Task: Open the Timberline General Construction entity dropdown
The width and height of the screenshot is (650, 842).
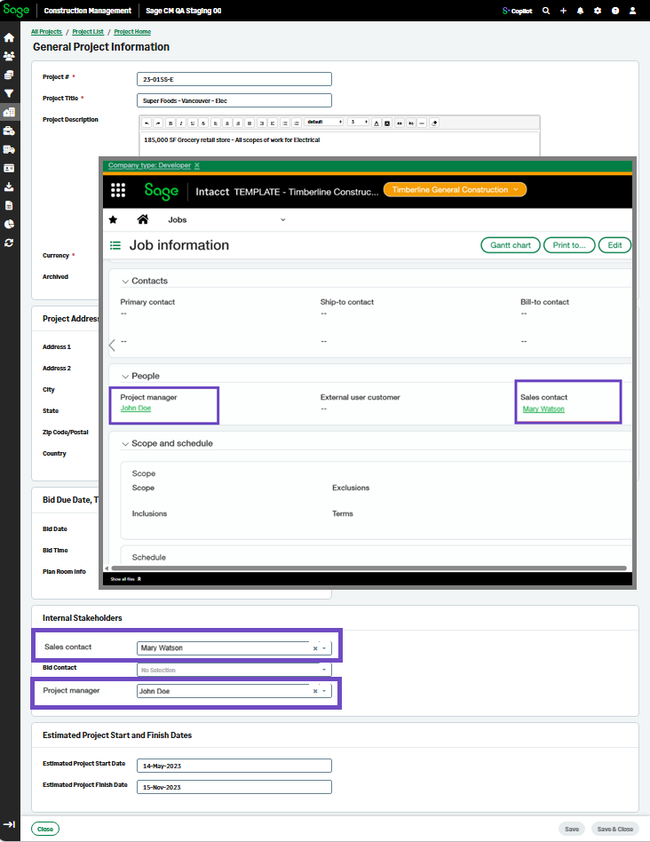Action: [x=456, y=189]
